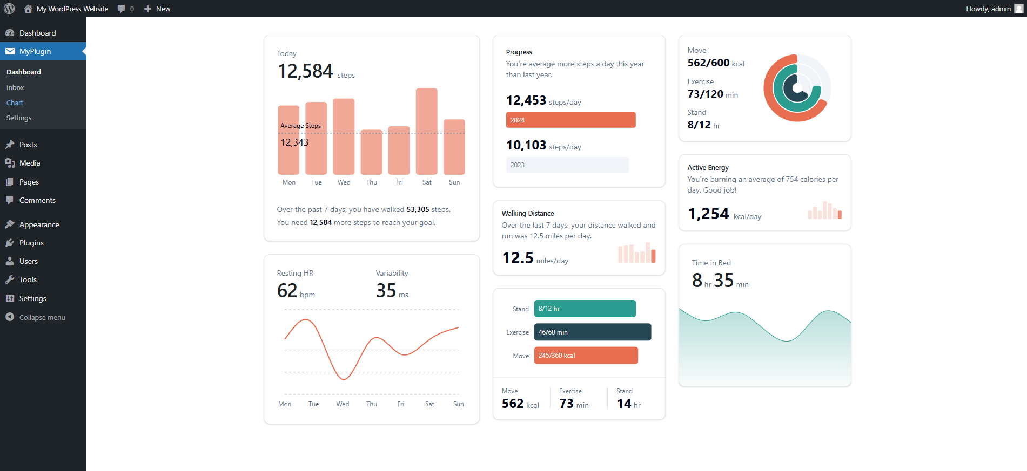Click the '10,103' steps/day value
This screenshot has width=1027, height=471.
click(x=526, y=145)
